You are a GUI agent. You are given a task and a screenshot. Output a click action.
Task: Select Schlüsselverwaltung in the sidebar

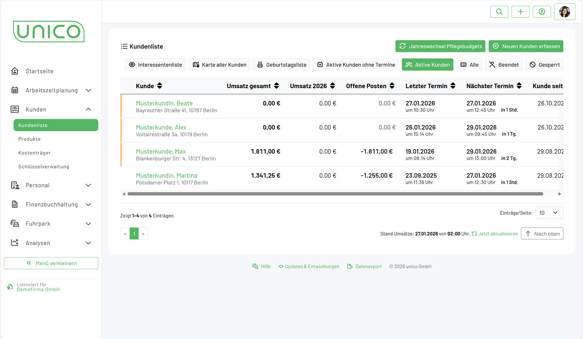(44, 167)
